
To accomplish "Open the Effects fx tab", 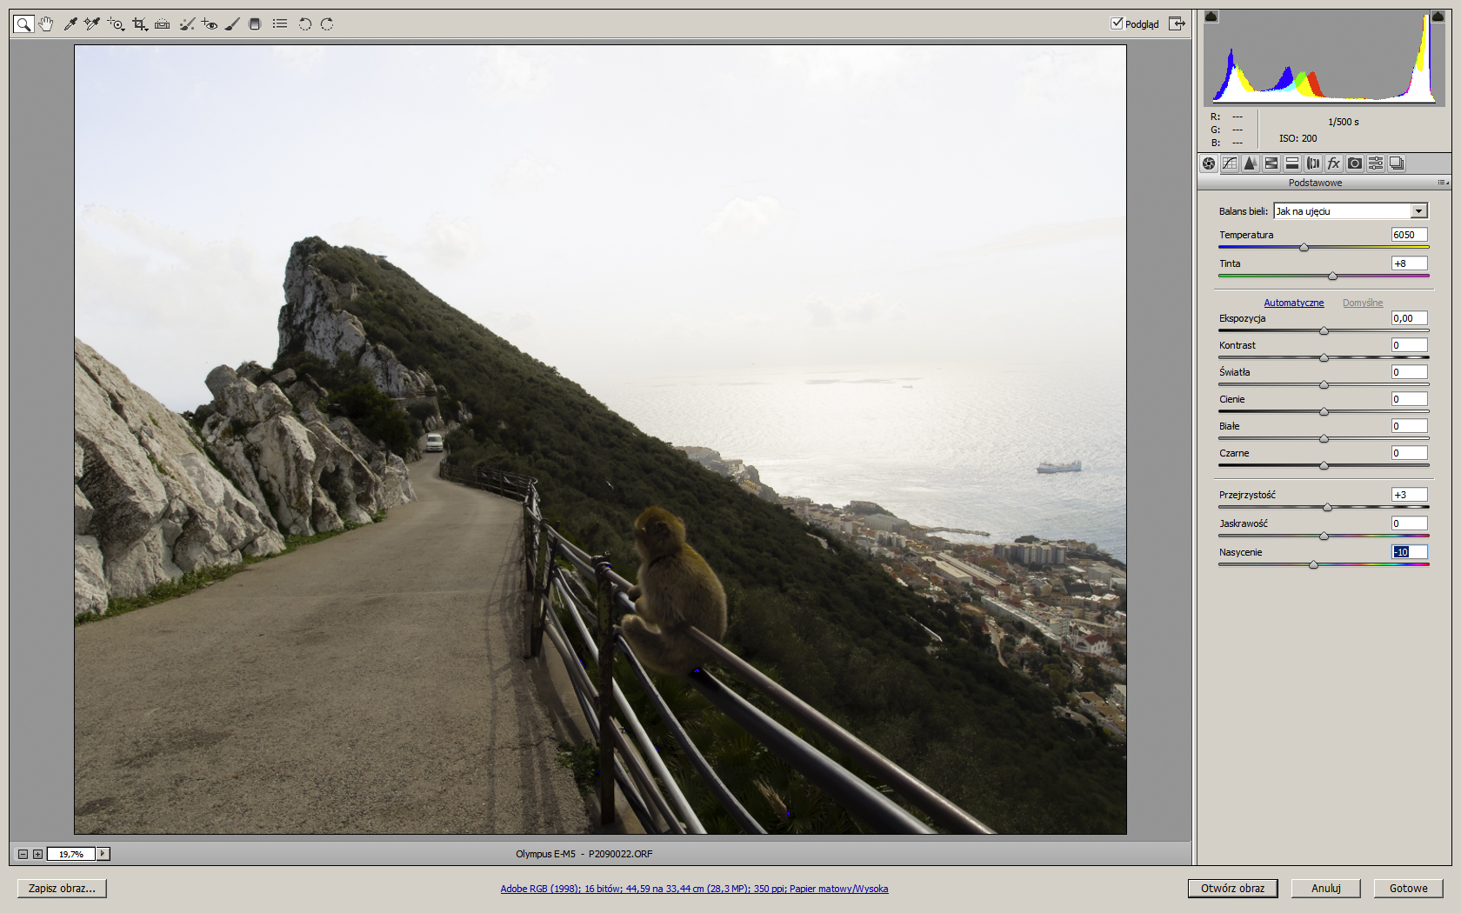I will pos(1334,163).
